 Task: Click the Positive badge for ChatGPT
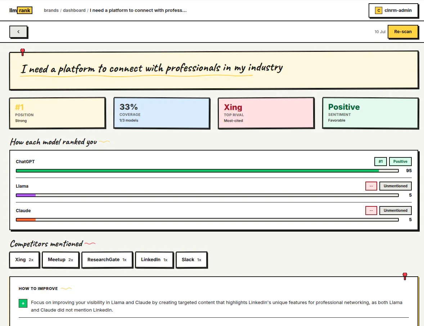point(400,161)
